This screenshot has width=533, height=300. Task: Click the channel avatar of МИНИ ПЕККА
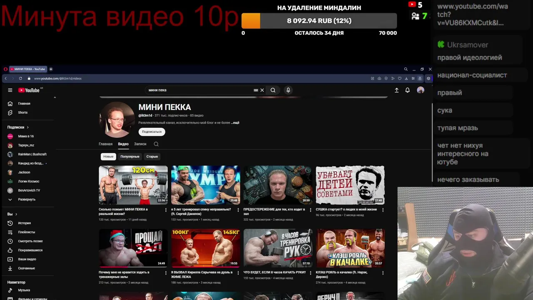[117, 120]
